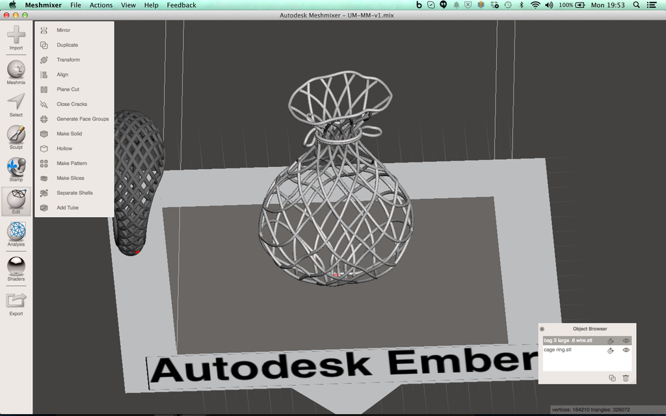Open the volume control in menu bar

tap(549, 5)
